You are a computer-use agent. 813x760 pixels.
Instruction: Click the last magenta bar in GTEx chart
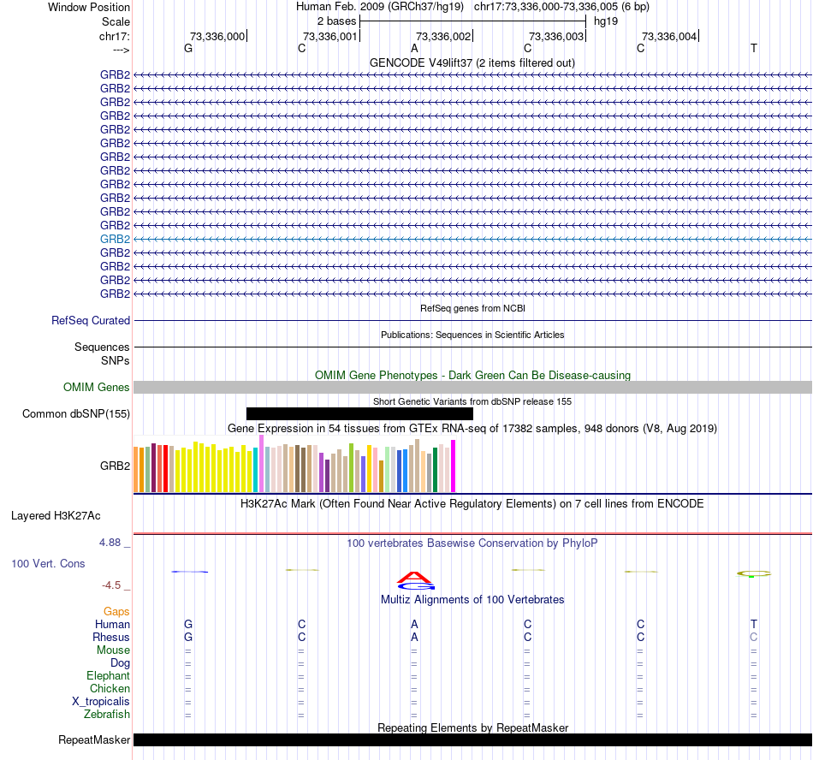pyautogui.click(x=454, y=466)
